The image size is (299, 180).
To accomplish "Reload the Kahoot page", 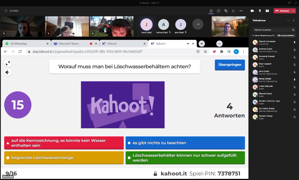I will click(20, 51).
